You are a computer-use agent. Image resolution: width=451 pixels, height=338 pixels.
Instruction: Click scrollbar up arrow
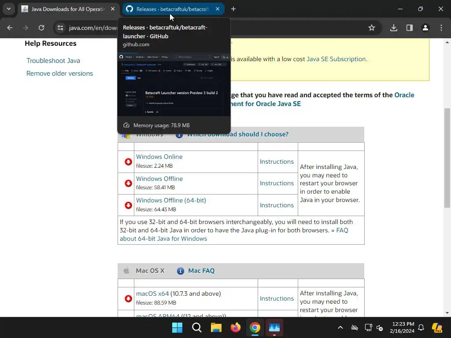(447, 42)
